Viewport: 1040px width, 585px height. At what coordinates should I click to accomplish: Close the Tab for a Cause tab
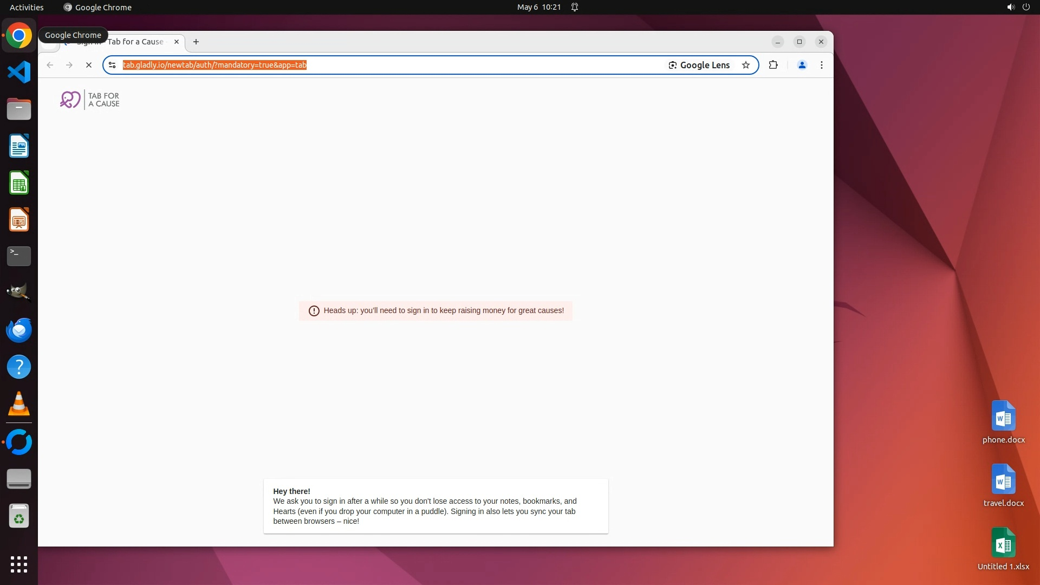click(x=177, y=42)
